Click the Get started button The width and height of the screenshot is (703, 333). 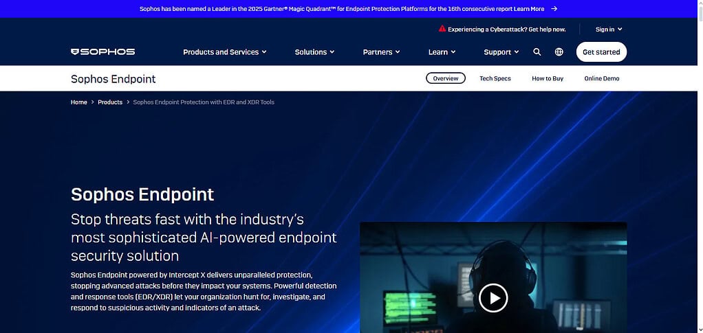(601, 52)
